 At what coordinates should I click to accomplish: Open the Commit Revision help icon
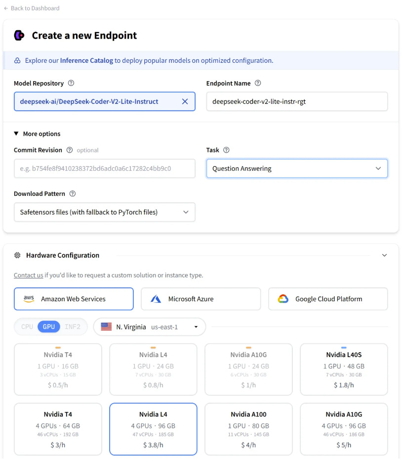(x=70, y=150)
